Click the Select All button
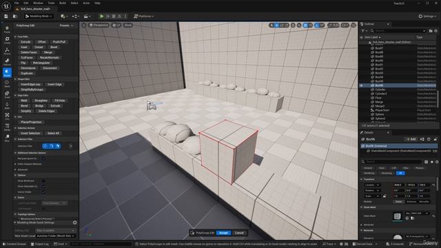The width and height of the screenshot is (441, 248). pos(53,133)
